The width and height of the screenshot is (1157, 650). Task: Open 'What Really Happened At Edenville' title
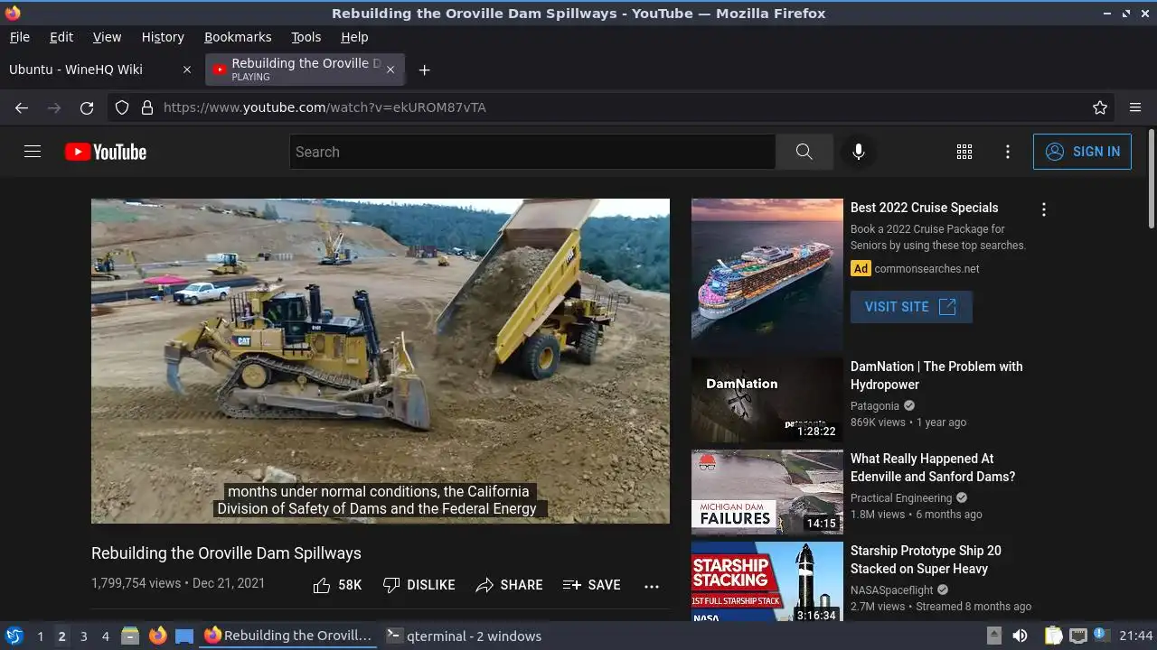click(933, 468)
